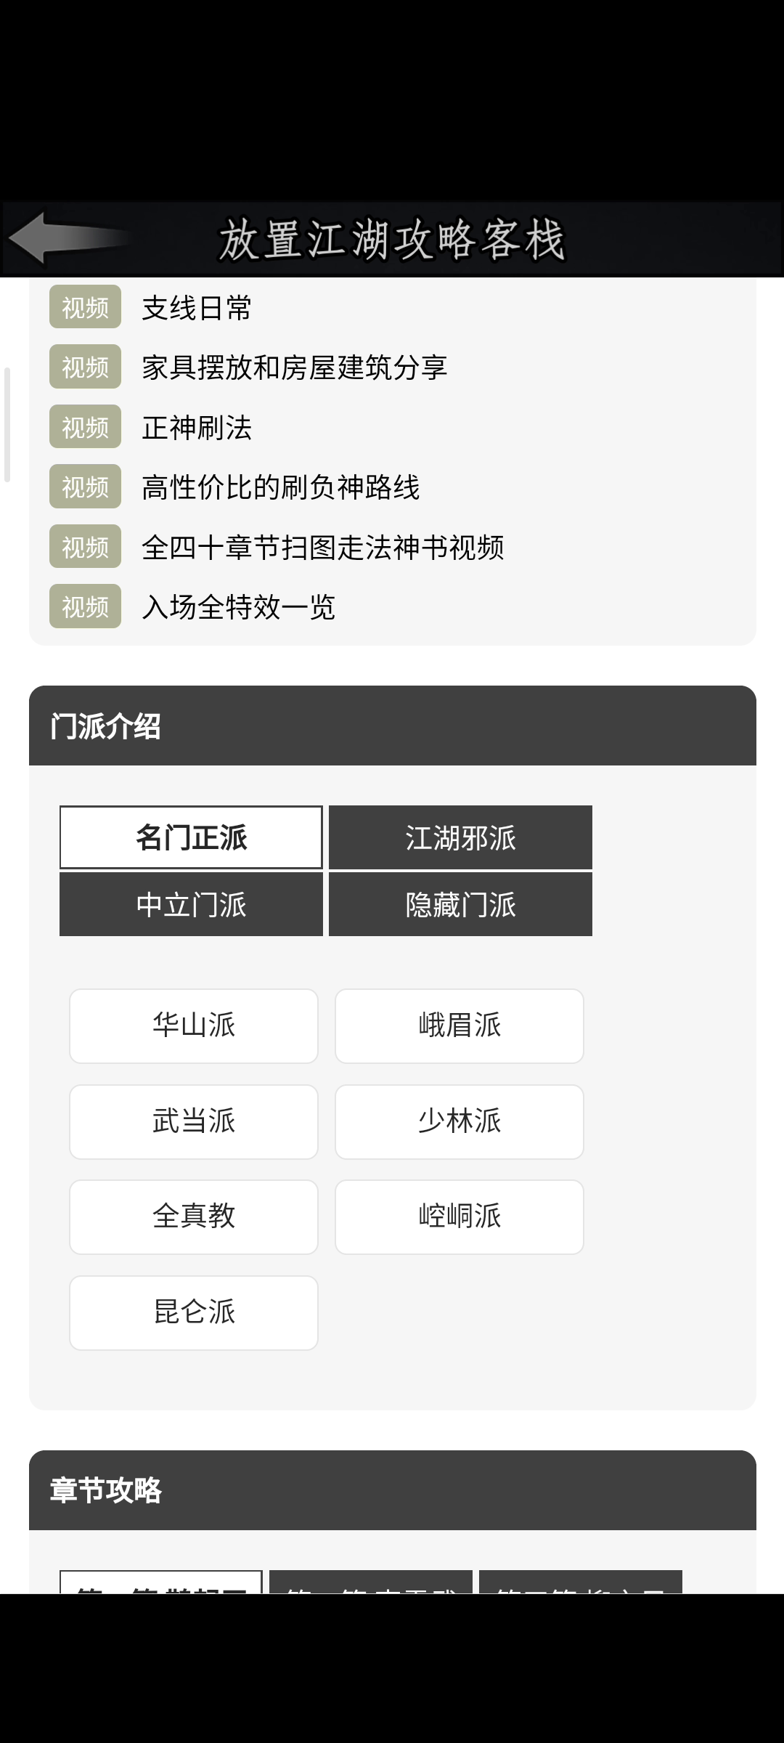This screenshot has width=784, height=1743.
Task: Tap the 视频 badge beside 支线日常
Action: (85, 307)
